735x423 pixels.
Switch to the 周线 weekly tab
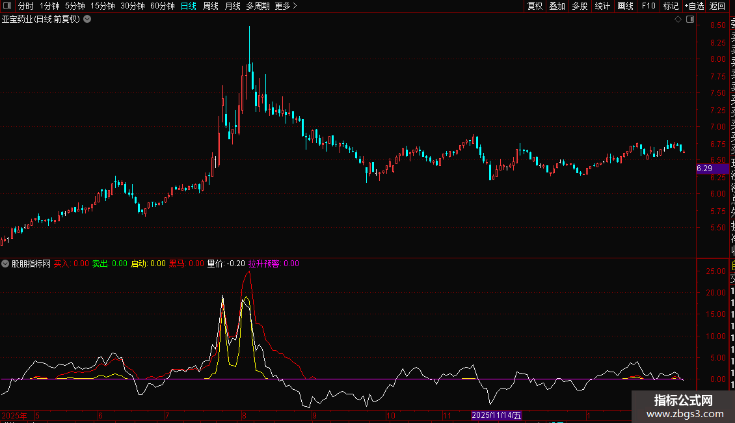(211, 6)
